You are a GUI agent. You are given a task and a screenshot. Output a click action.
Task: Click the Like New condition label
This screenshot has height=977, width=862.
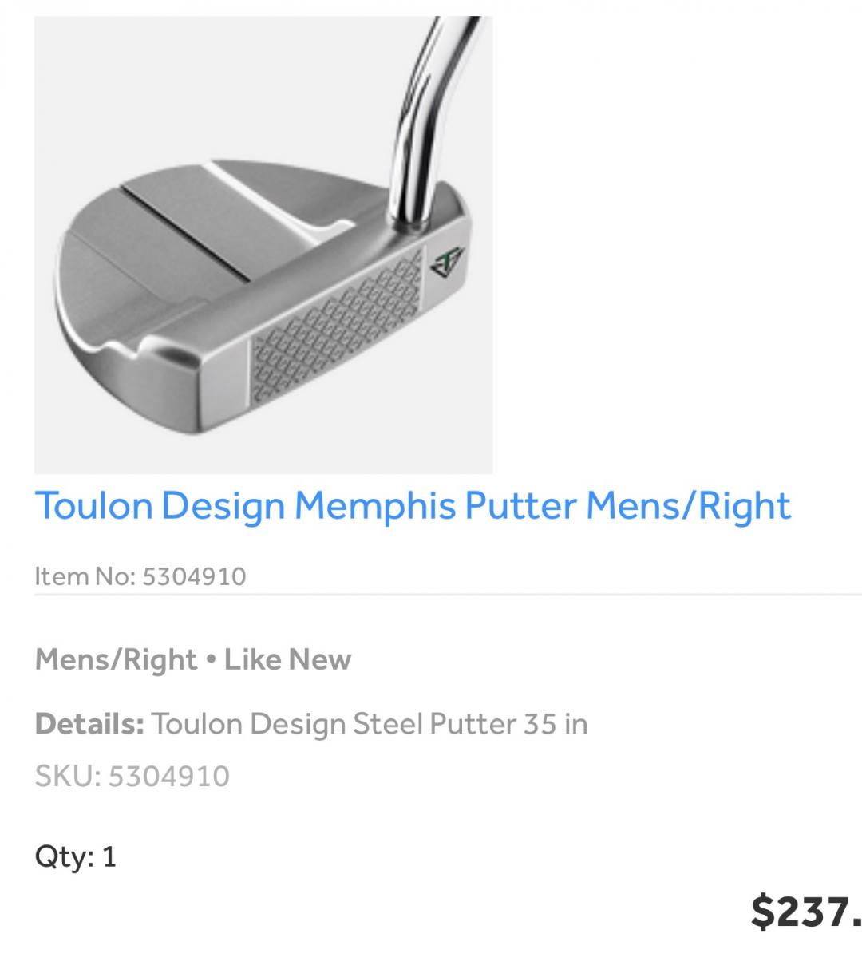287,660
